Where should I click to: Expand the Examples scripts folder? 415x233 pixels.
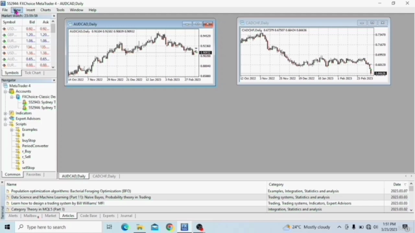click(12, 129)
